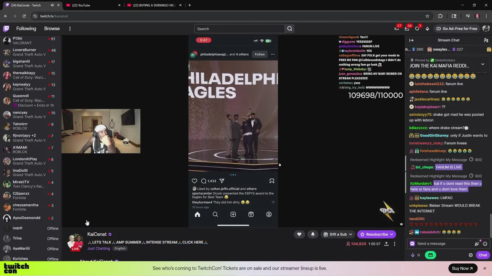492x276 pixels.
Task: Open the Browse menu item
Action: point(52,29)
